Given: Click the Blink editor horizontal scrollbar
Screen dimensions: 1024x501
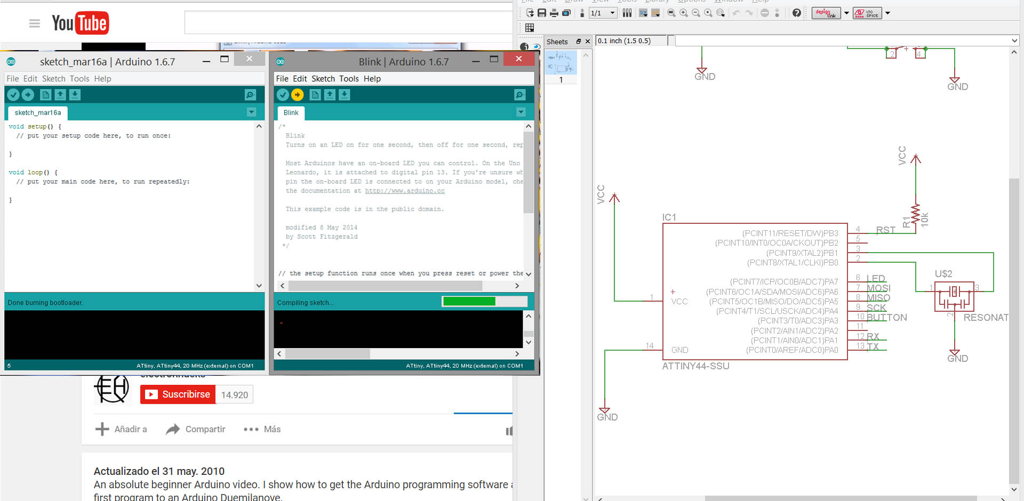Looking at the screenshot, I should [385, 286].
